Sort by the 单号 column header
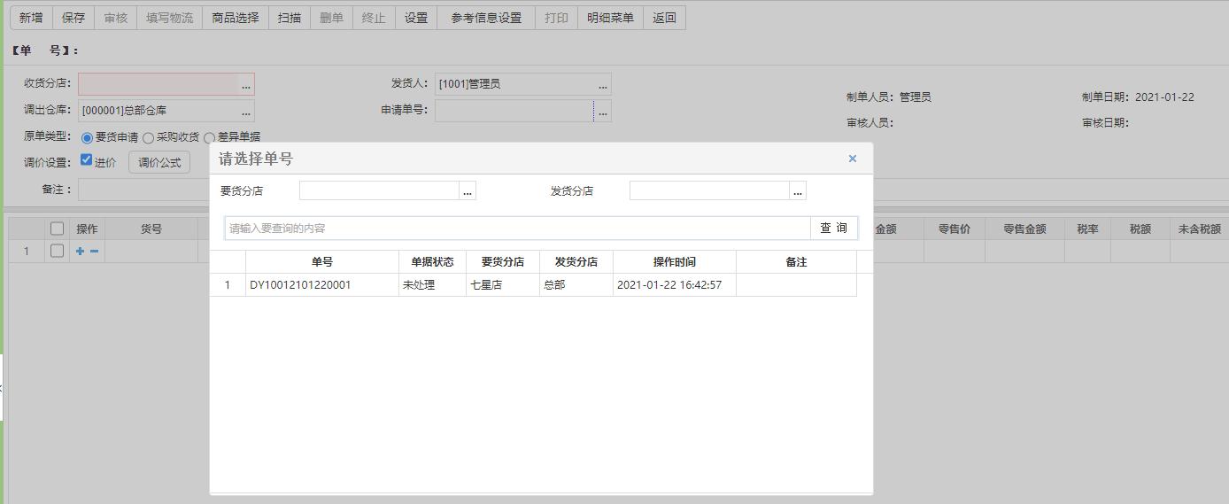This screenshot has width=1229, height=504. tap(322, 262)
